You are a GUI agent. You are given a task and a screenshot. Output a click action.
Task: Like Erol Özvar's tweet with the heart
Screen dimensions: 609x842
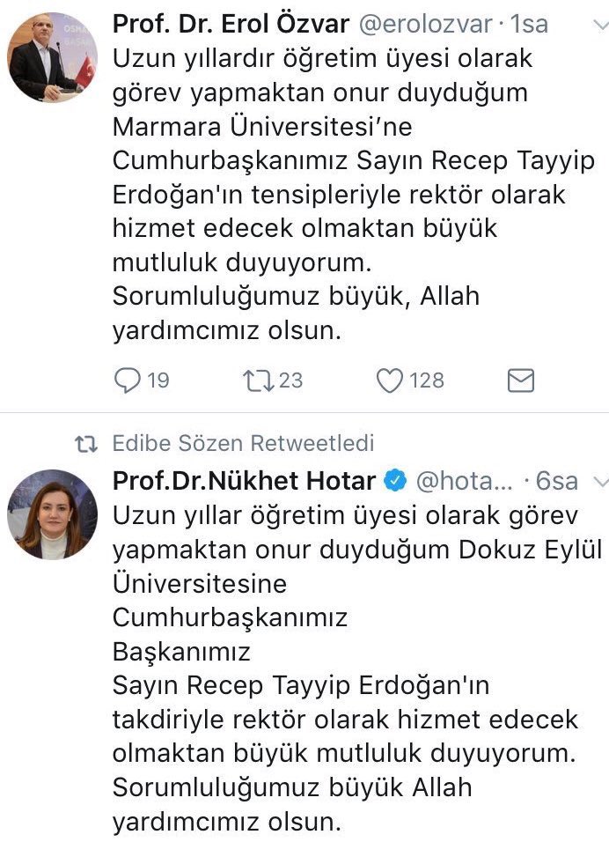(x=388, y=380)
